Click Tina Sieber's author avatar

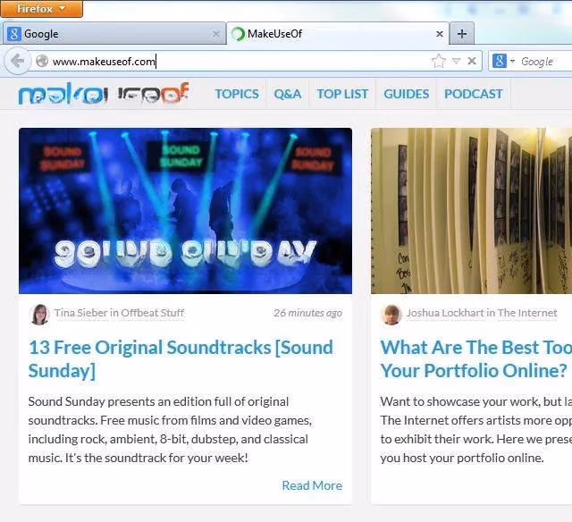click(x=39, y=314)
